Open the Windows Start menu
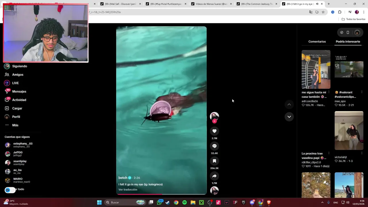 99,202
